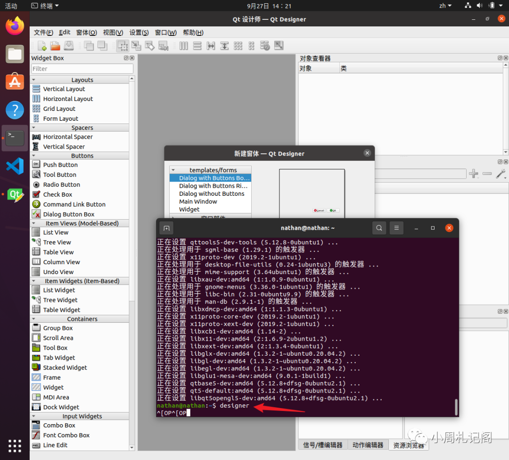Open the 视图(V) menu
The image size is (509, 460).
pos(113,33)
